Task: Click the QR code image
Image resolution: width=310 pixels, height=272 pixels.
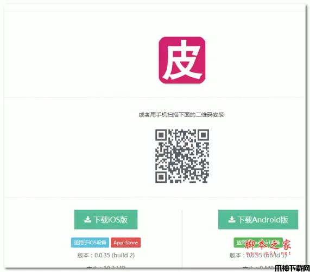Action: click(x=182, y=156)
